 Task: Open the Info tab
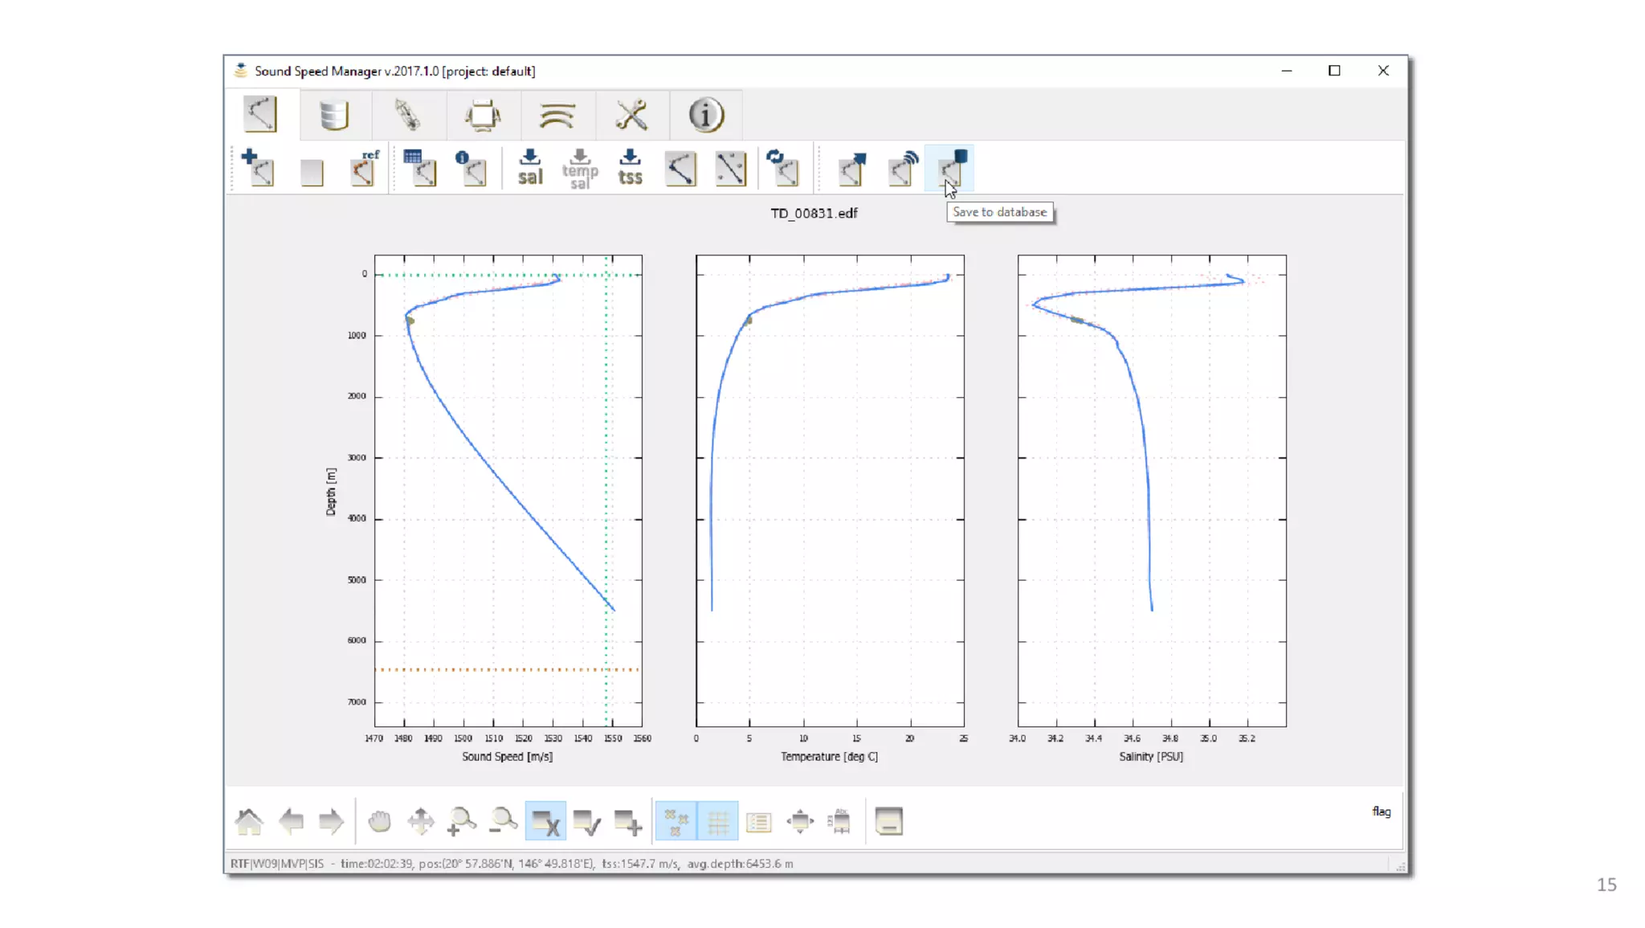coord(706,116)
